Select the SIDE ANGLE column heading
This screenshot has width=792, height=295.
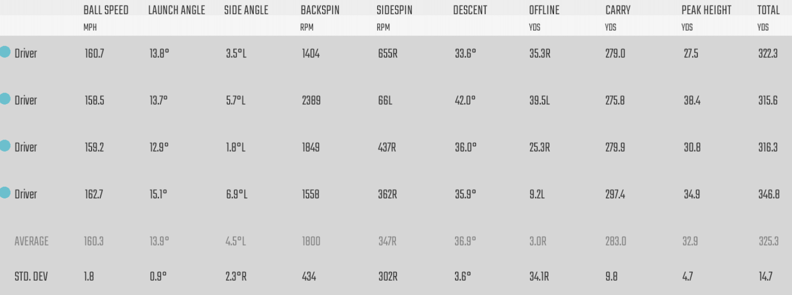point(246,10)
